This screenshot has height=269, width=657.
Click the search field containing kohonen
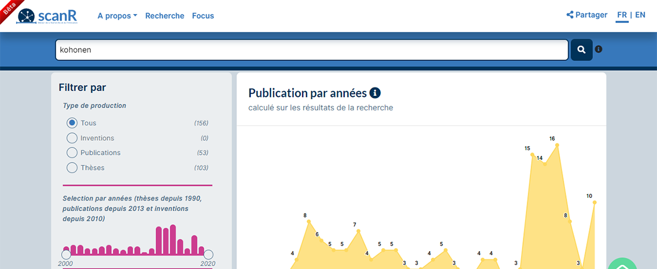pos(312,50)
